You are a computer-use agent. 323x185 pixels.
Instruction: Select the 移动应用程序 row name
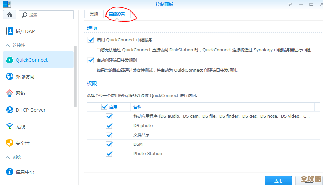point(221,116)
